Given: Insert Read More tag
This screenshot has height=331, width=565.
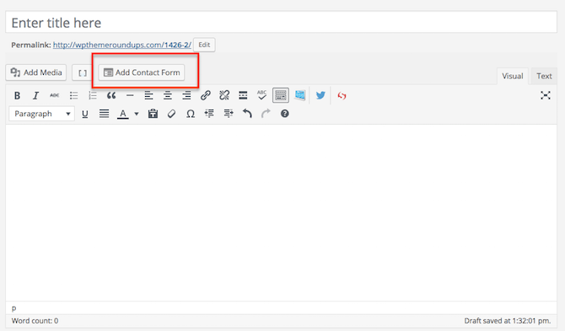Looking at the screenshot, I should click(243, 96).
